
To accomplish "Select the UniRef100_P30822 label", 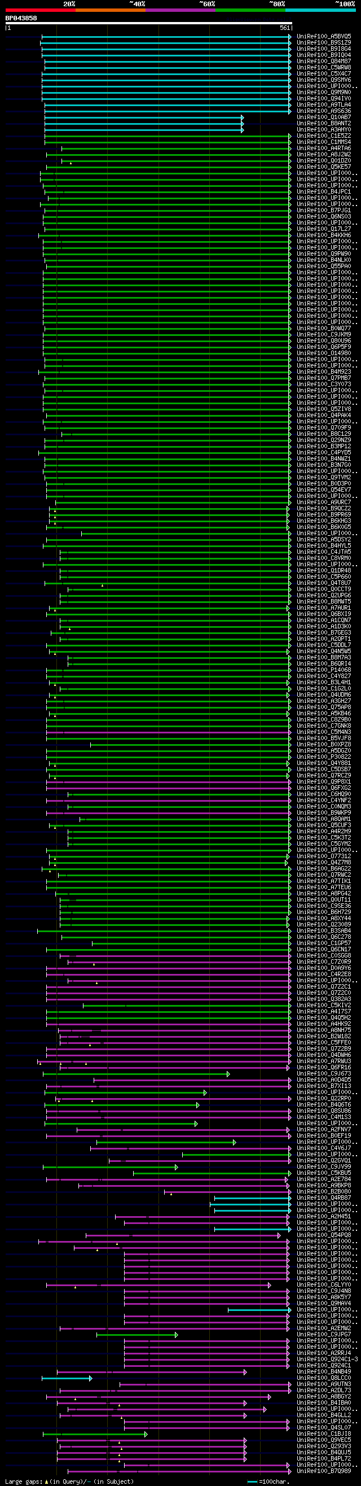I will [324, 757].
